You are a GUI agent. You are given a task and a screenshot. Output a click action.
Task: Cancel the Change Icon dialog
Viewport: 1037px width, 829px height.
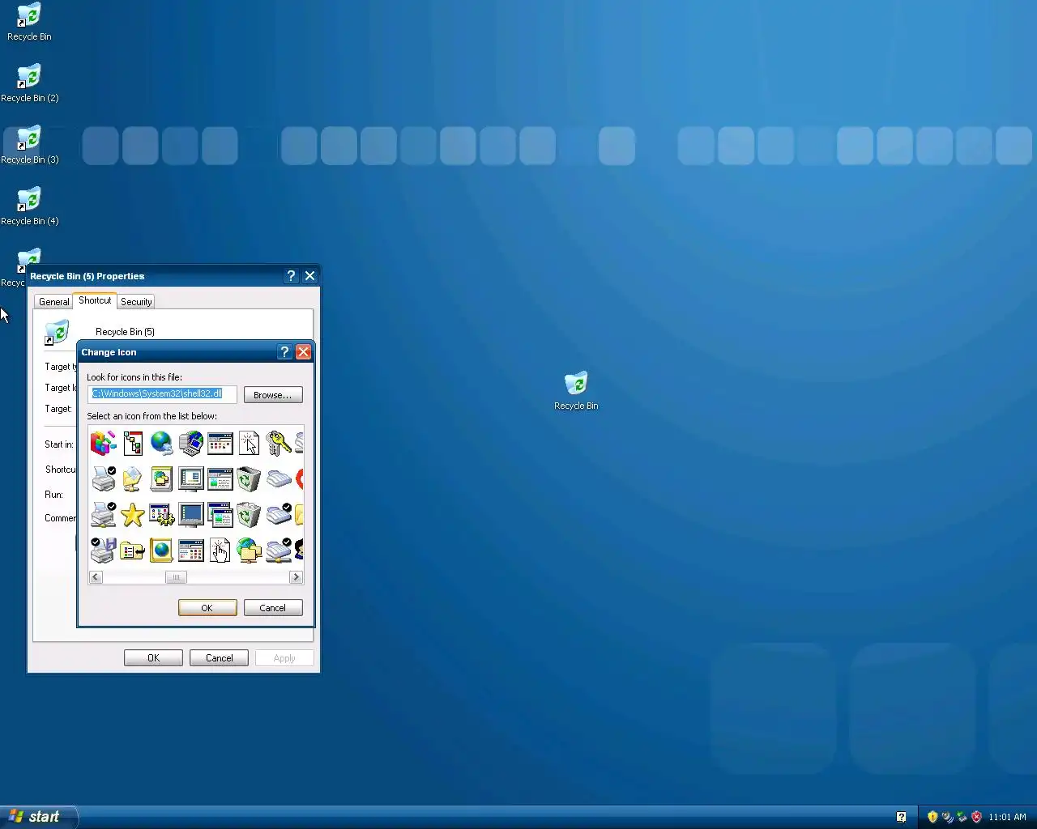click(273, 608)
